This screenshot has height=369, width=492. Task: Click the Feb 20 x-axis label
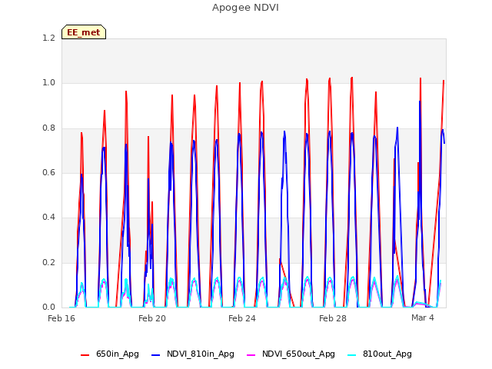click(x=152, y=318)
